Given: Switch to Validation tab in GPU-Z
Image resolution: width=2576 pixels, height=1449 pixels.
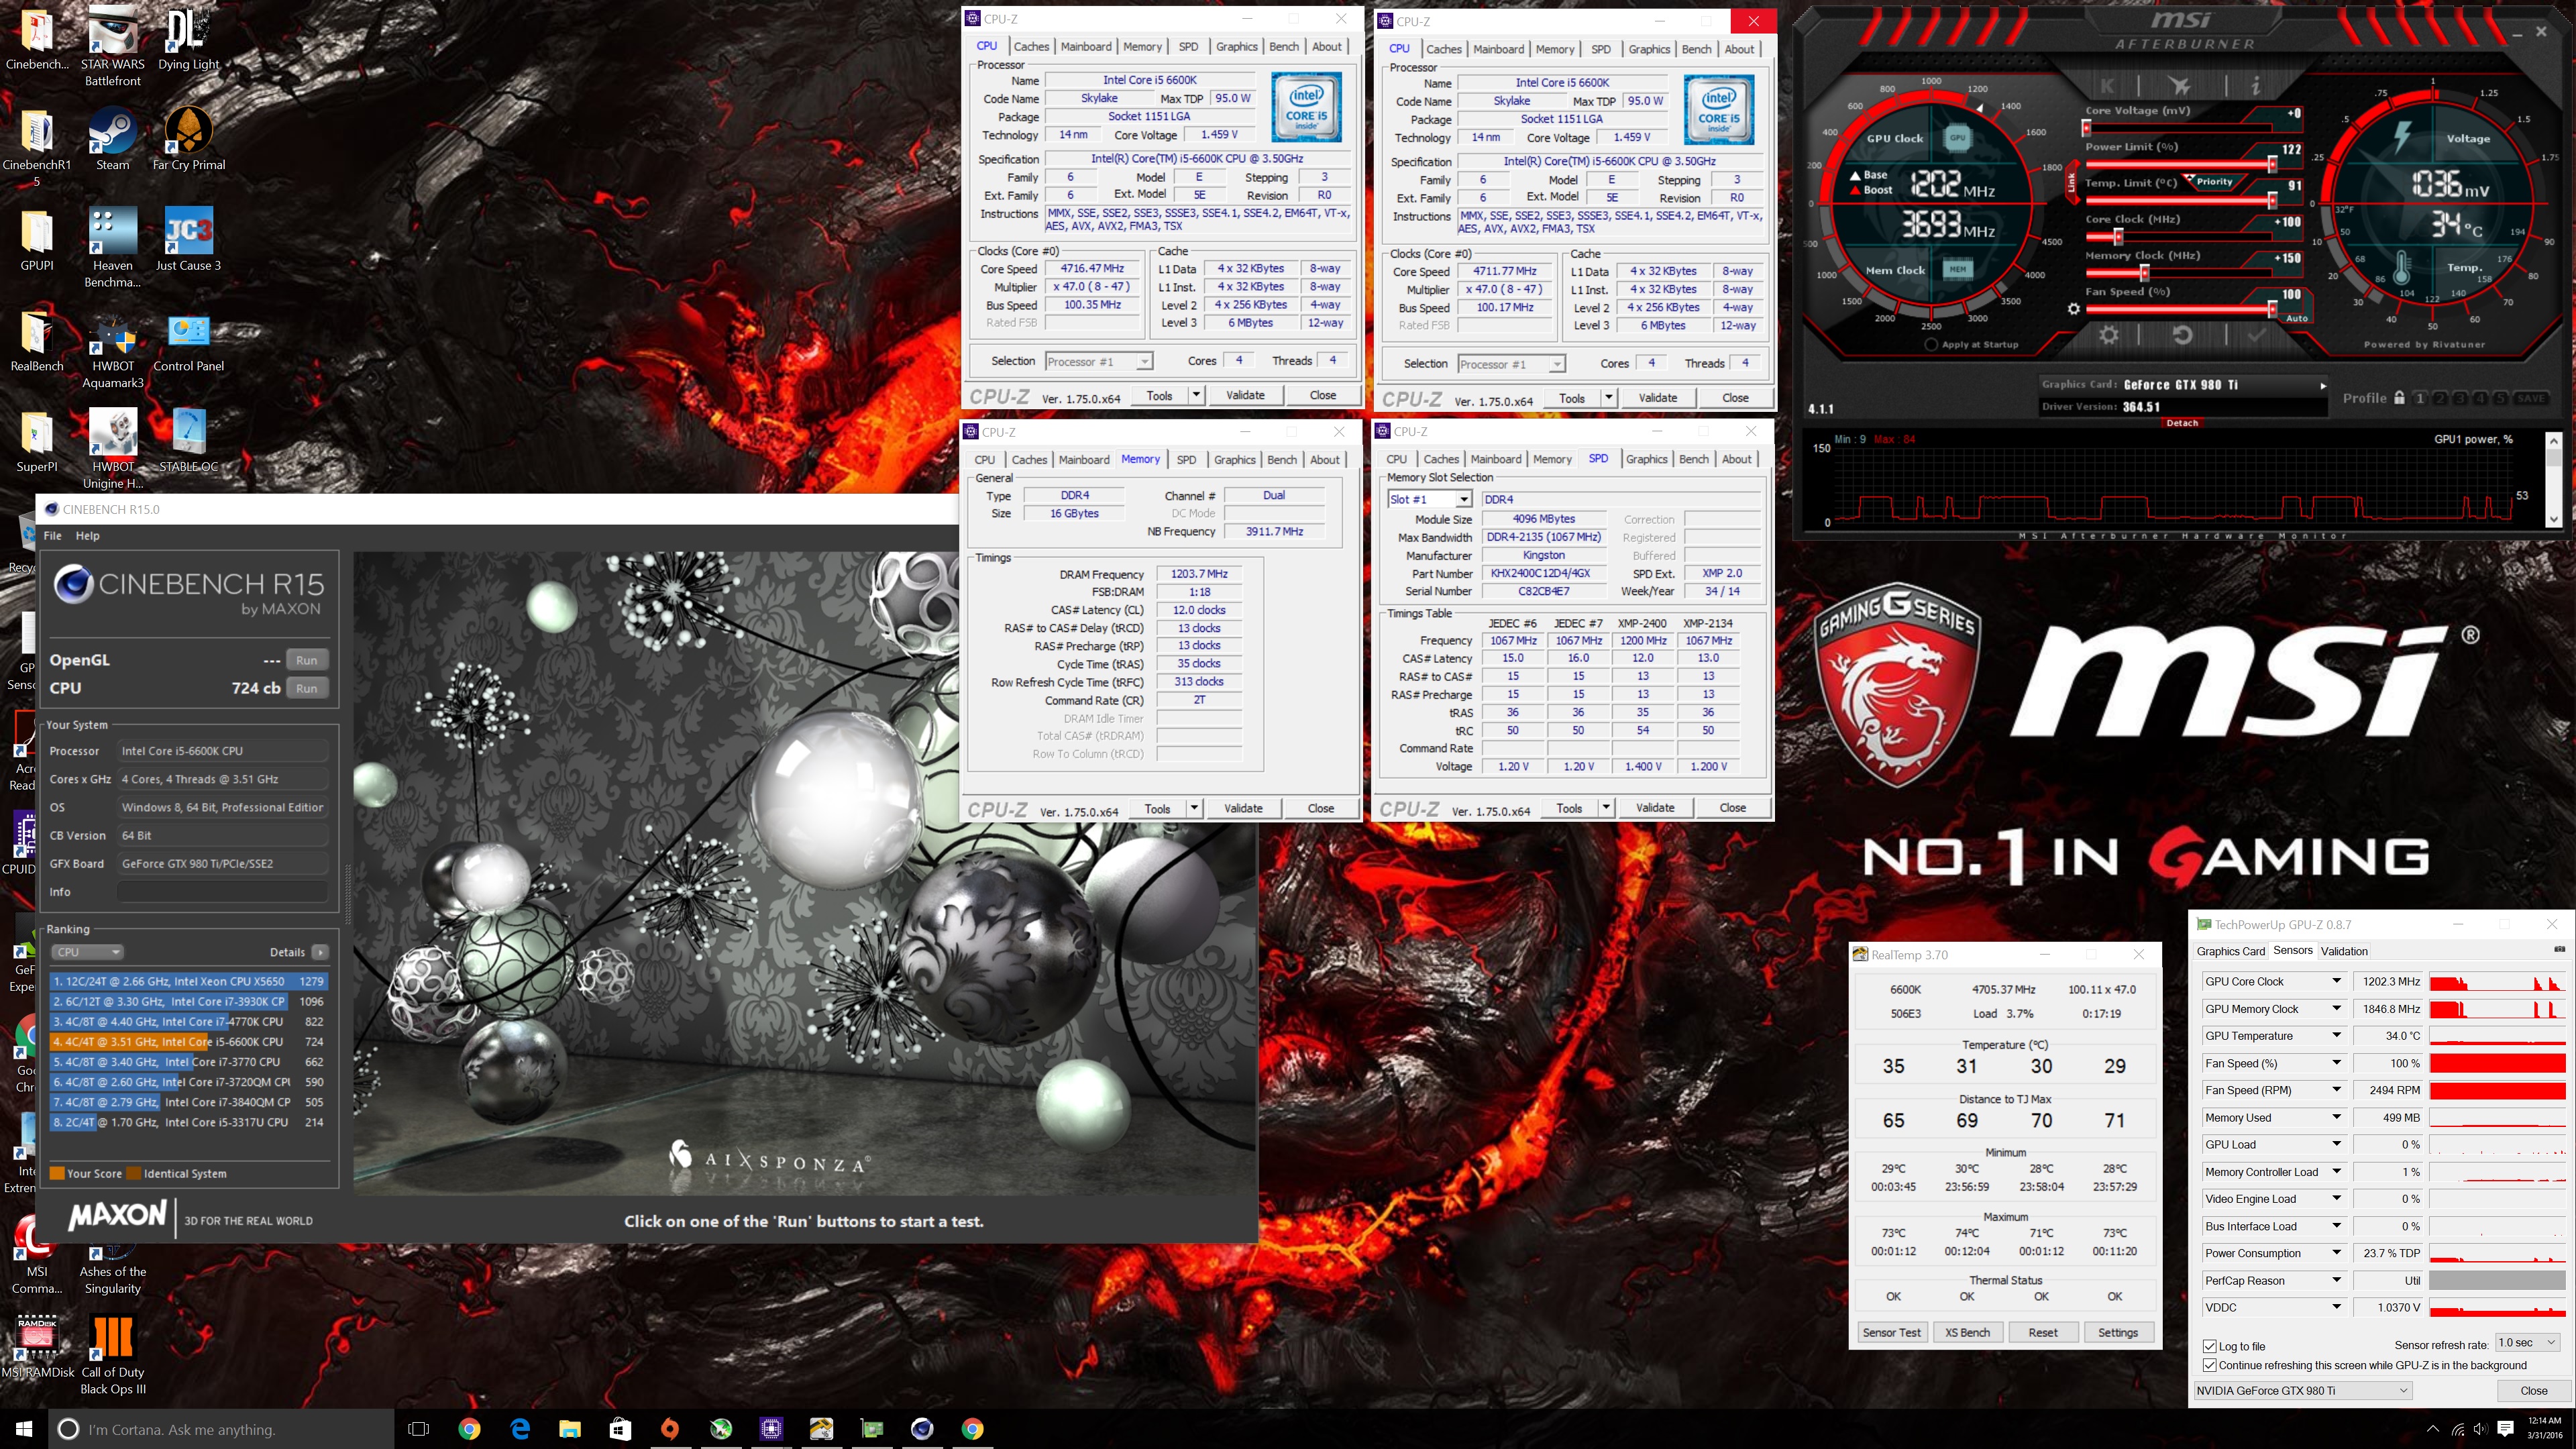Looking at the screenshot, I should click(x=2344, y=951).
